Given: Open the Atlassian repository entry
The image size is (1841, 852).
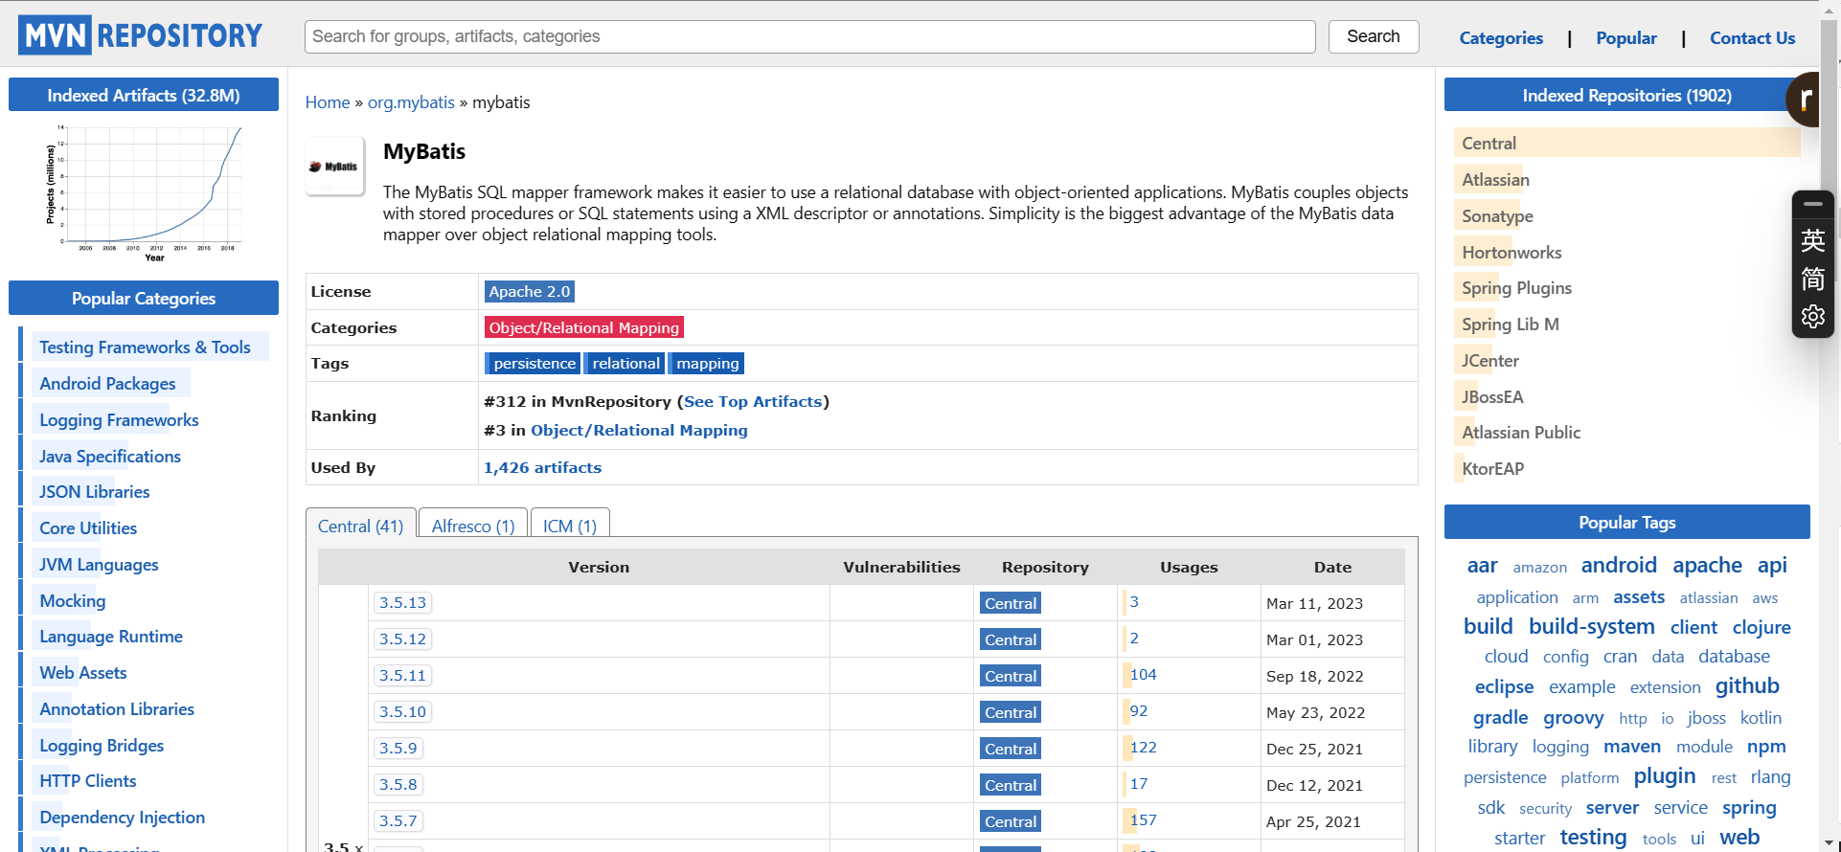Looking at the screenshot, I should pos(1495,180).
